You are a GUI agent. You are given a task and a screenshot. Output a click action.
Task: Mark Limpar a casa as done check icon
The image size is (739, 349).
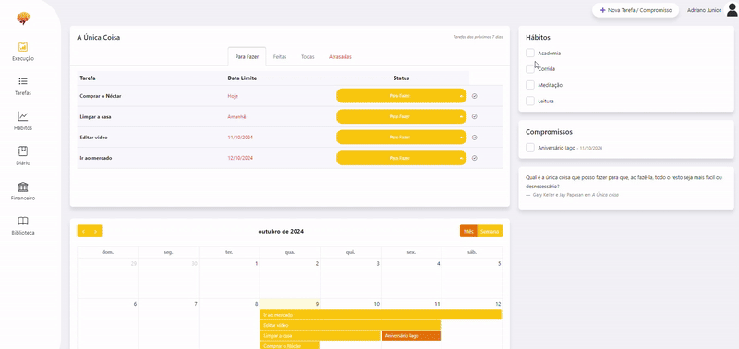[475, 116]
